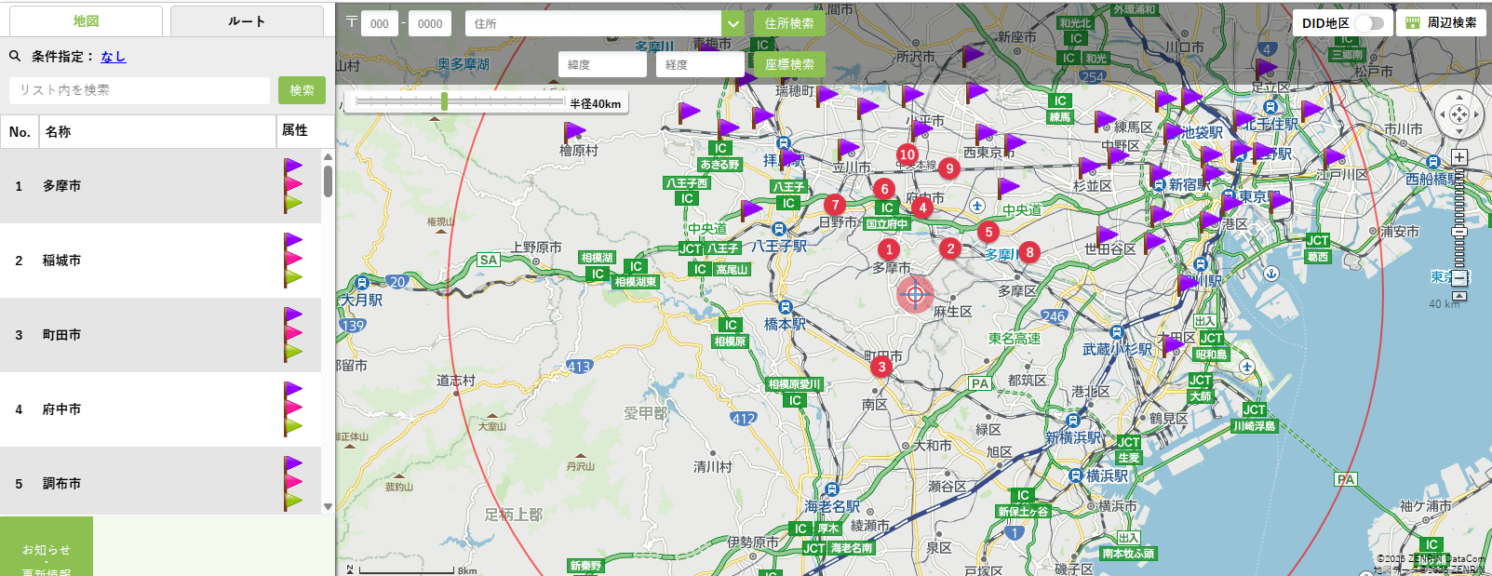Click the map zoom in plus button
The image size is (1492, 576).
(1459, 157)
